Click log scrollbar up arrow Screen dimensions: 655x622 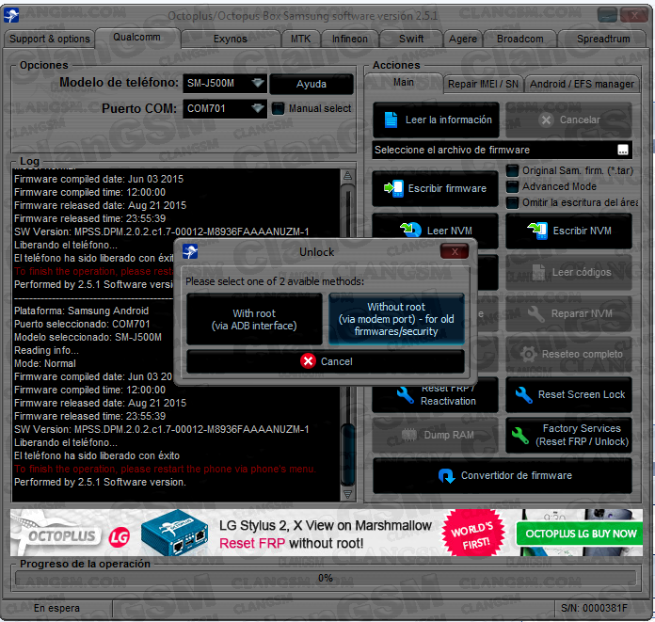tap(347, 176)
